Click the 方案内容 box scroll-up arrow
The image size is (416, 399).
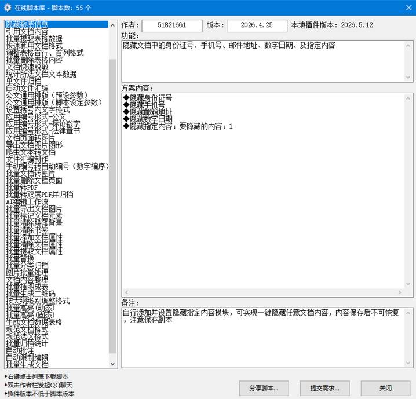point(408,98)
